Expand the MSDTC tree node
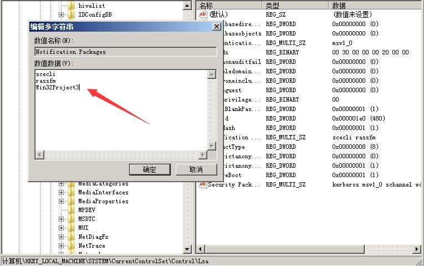 click(x=61, y=219)
